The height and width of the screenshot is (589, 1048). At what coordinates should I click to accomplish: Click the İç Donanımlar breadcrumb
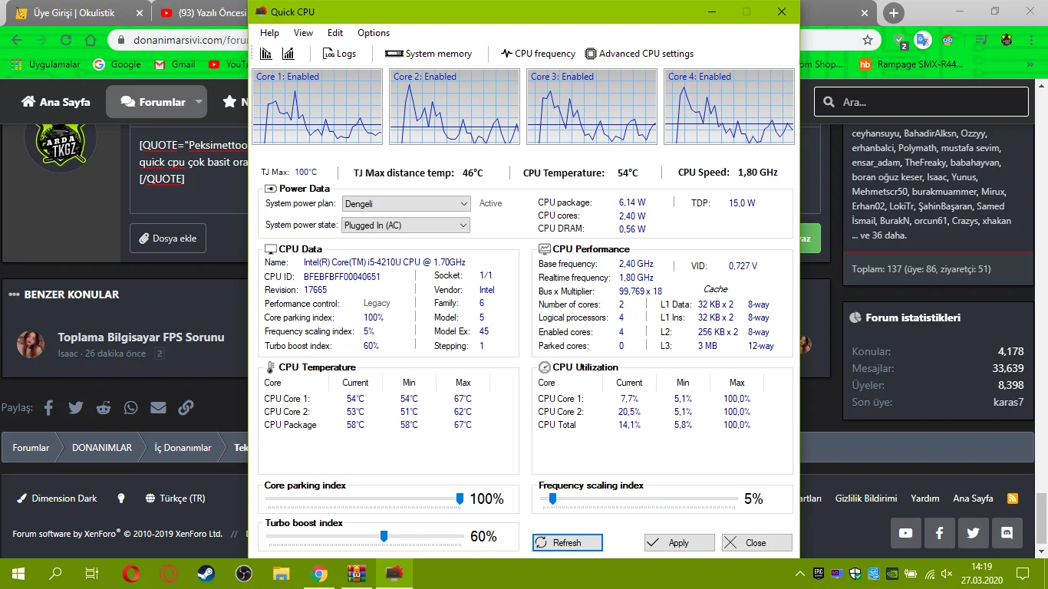click(183, 448)
